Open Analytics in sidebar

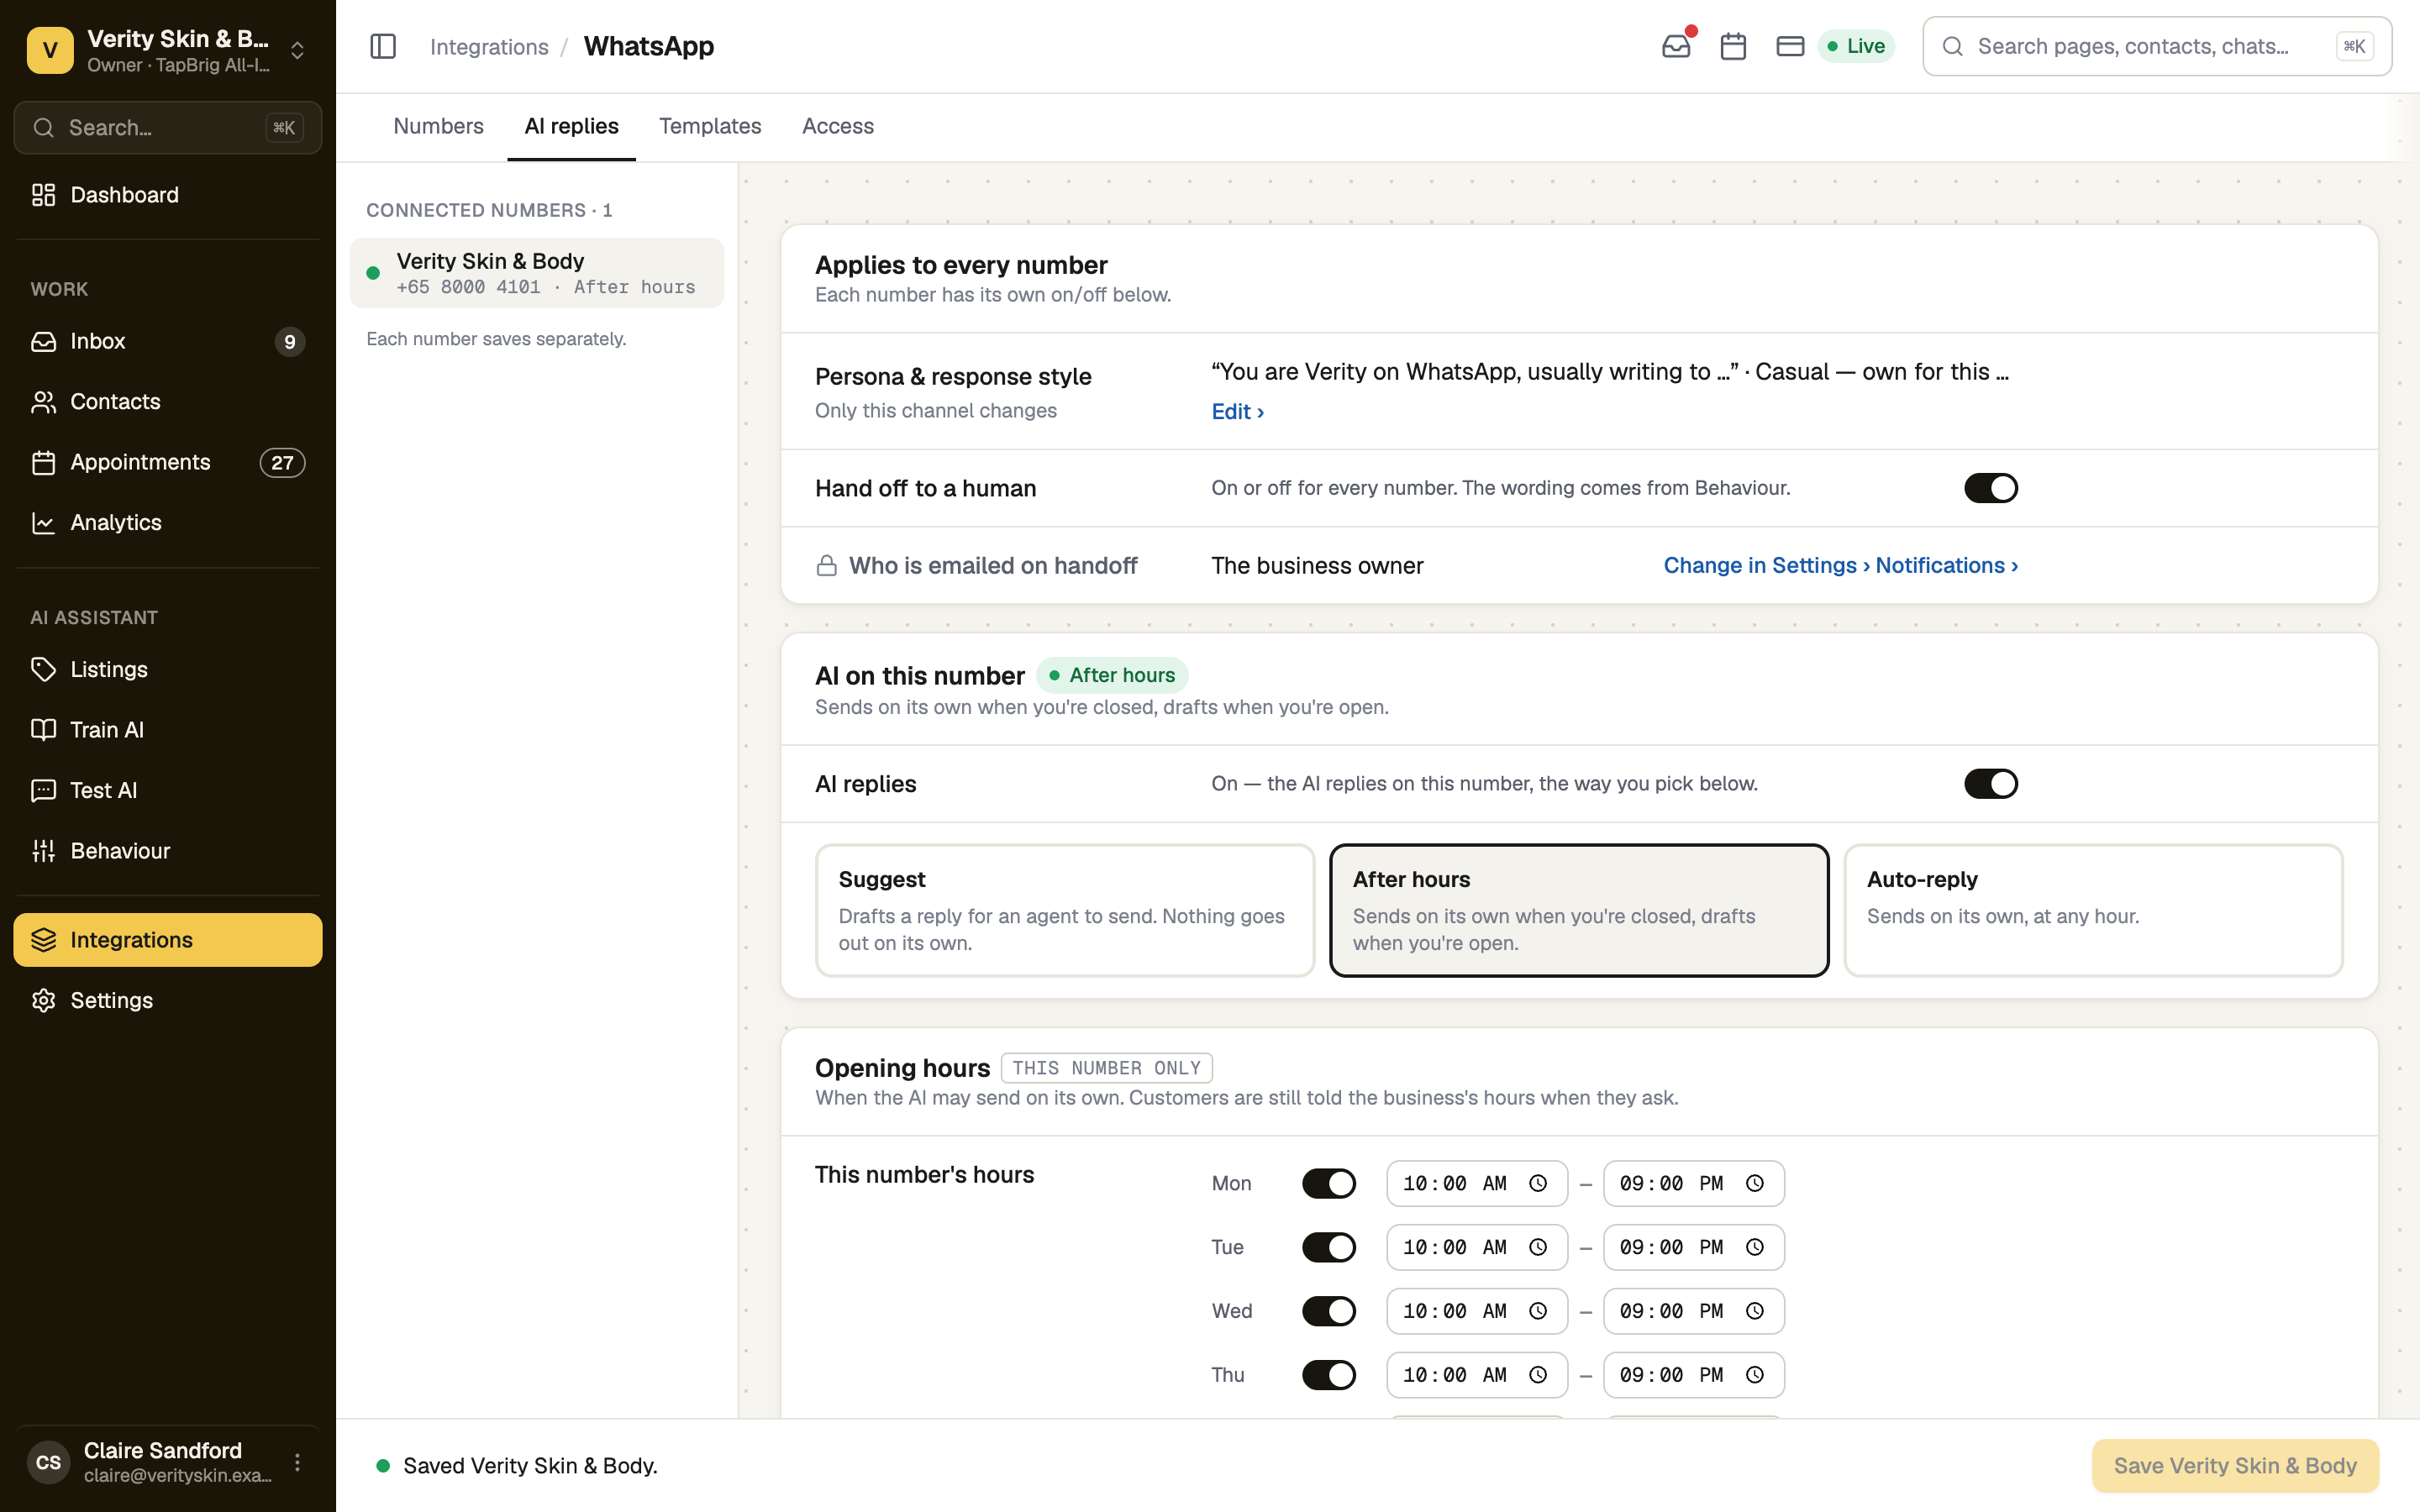(168, 522)
